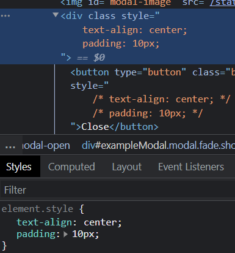Click the element.style selector
This screenshot has height=253, width=235.
point(37,209)
